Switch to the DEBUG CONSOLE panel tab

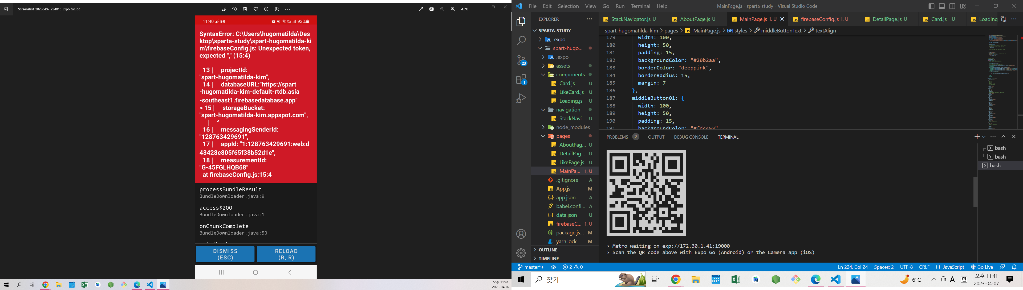tap(691, 137)
